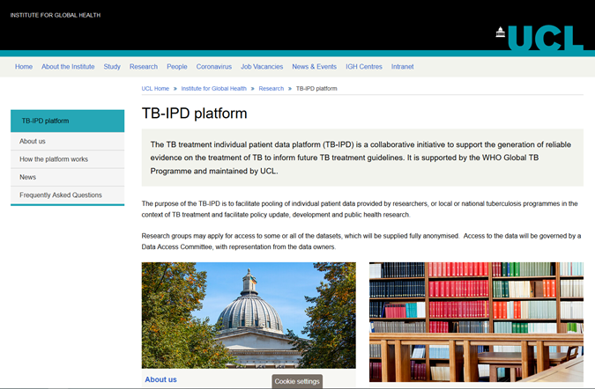Select Coronavirus in navigation bar
Viewport: 595px width, 389px height.
click(214, 67)
